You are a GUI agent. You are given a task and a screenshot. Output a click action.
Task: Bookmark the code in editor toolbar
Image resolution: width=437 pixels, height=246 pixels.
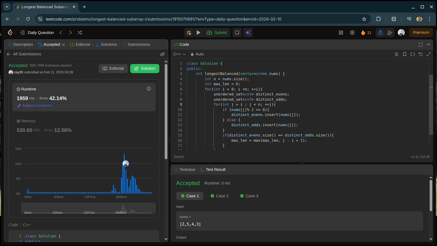[405, 54]
